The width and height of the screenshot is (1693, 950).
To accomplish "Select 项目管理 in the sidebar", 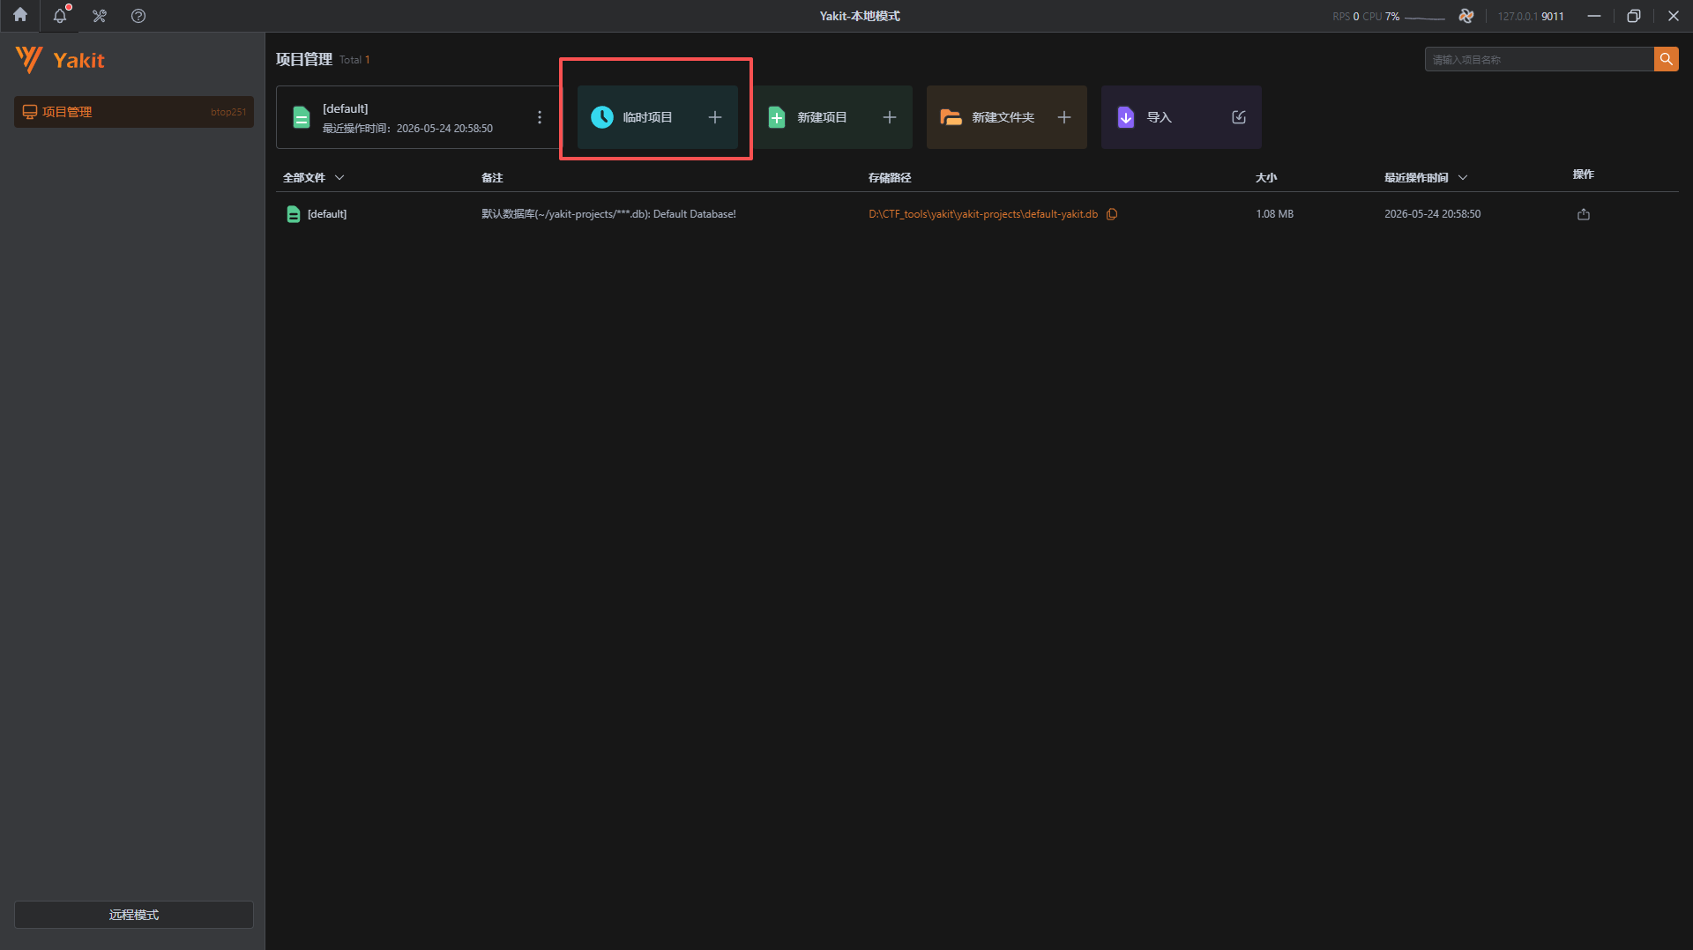I will click(x=134, y=112).
